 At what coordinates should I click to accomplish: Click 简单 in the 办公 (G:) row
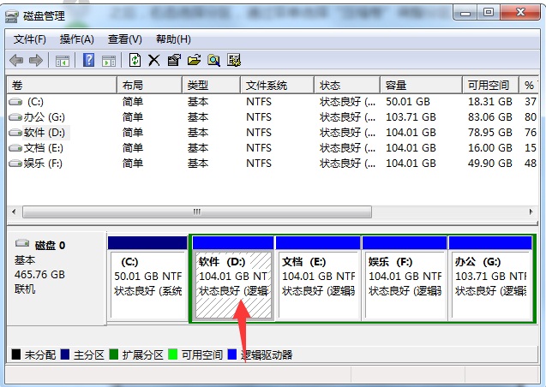[x=133, y=117]
